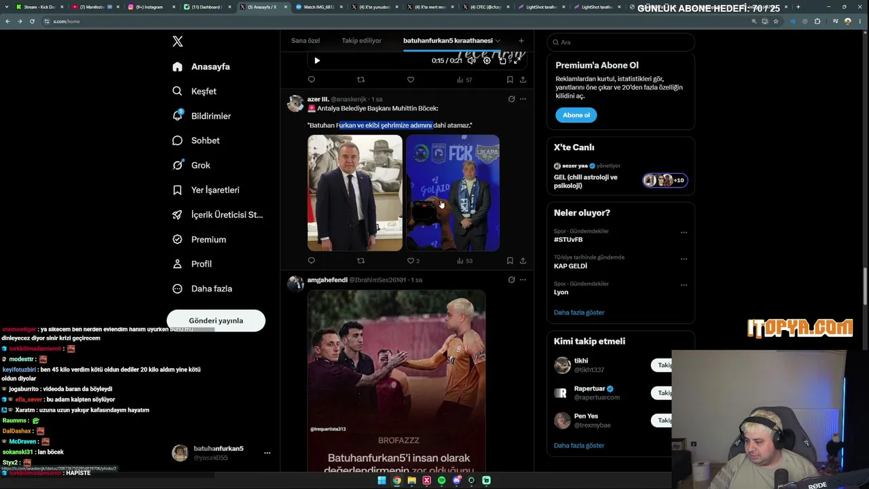This screenshot has width=869, height=489.
Task: Open Bildirimler notifications
Action: coord(202,116)
